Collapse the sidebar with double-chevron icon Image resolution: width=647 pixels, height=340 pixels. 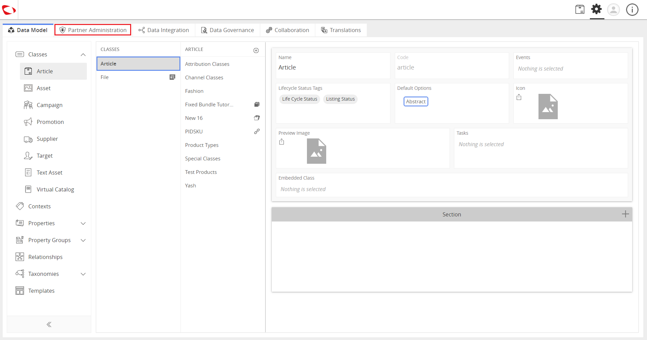pyautogui.click(x=49, y=324)
